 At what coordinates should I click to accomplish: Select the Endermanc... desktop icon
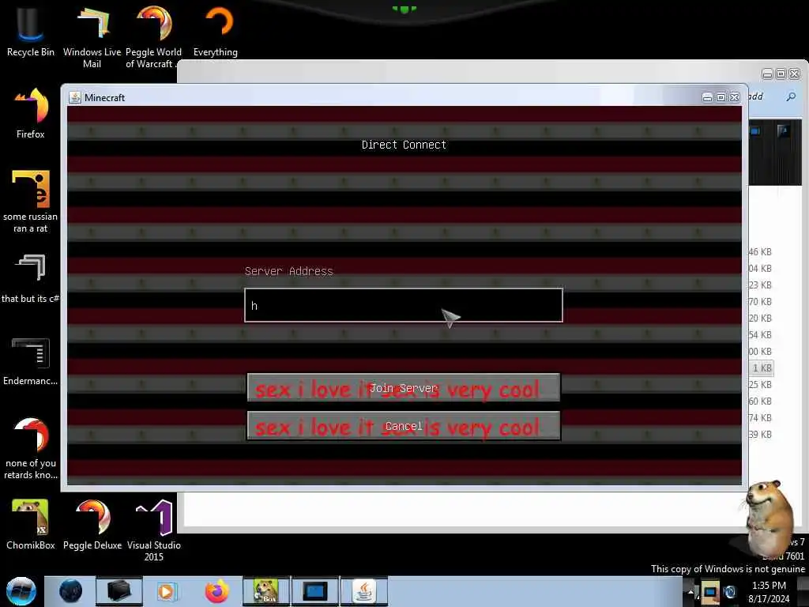point(31,360)
